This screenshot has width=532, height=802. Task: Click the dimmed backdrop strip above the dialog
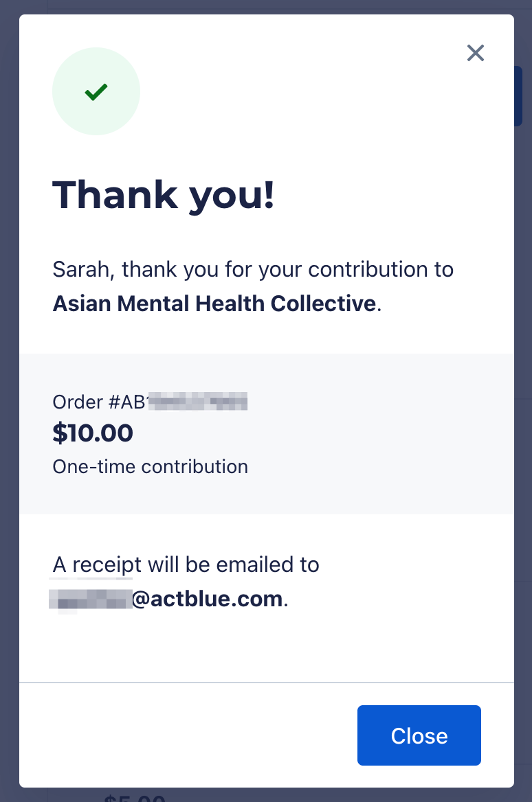click(x=266, y=7)
